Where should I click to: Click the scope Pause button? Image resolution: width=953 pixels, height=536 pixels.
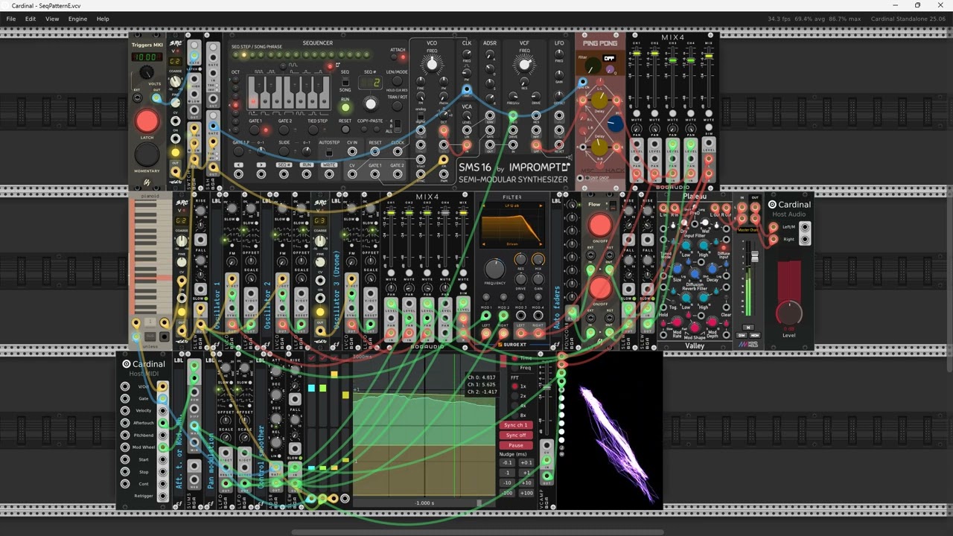515,445
